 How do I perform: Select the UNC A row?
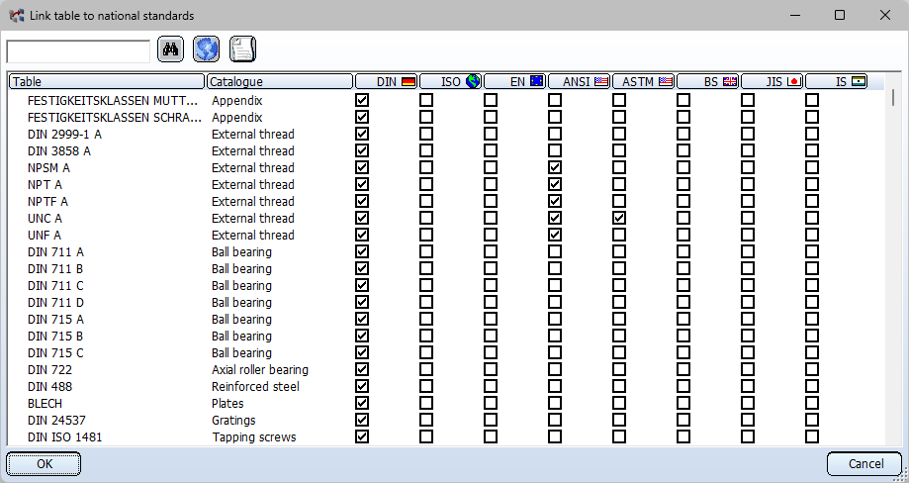coord(45,218)
